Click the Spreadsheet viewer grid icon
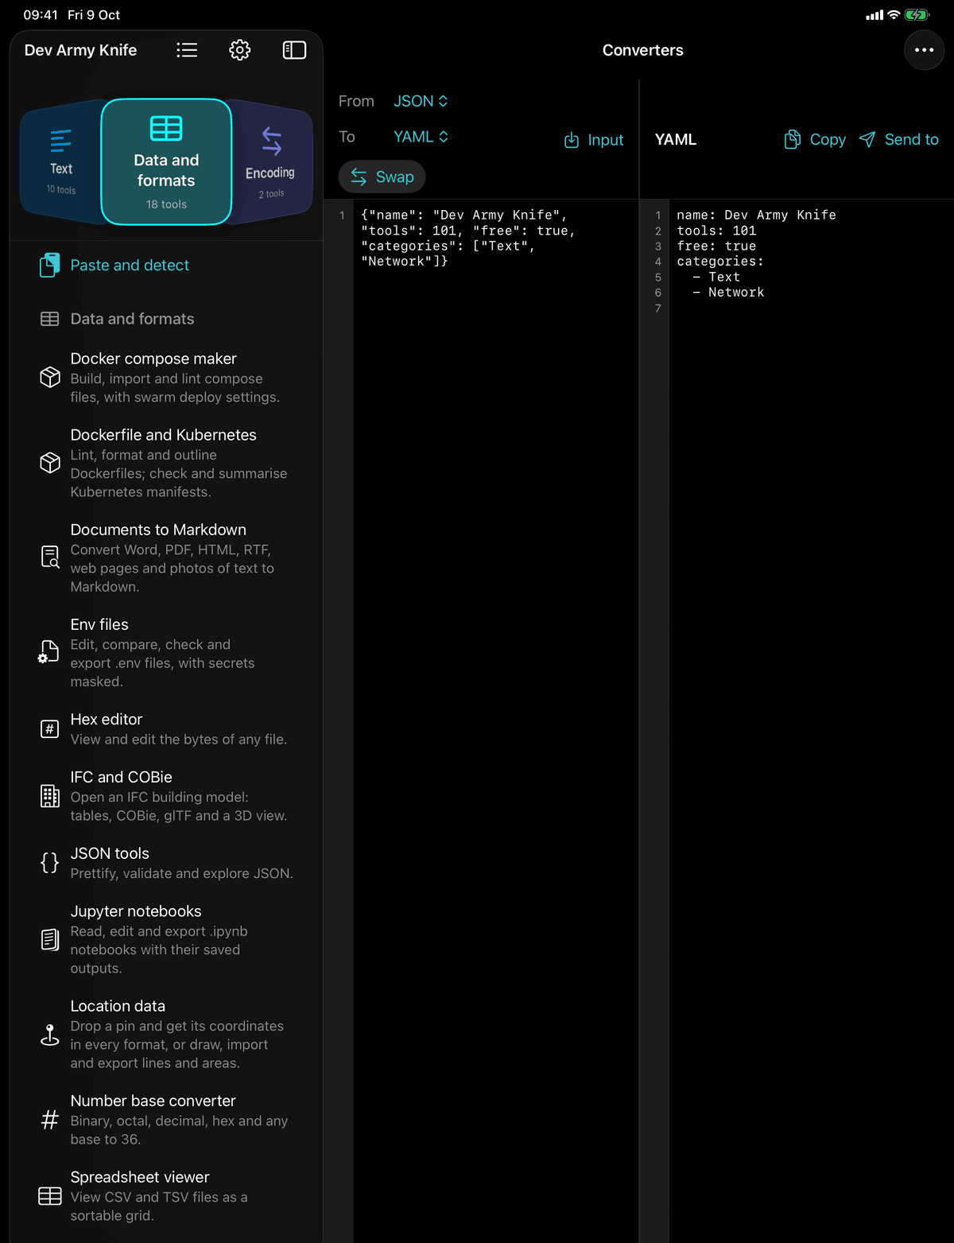Viewport: 954px width, 1243px height. (49, 1196)
